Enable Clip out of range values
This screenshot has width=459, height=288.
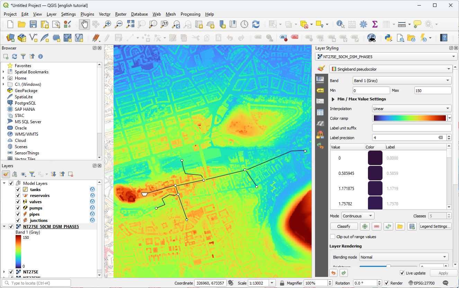(x=333, y=237)
